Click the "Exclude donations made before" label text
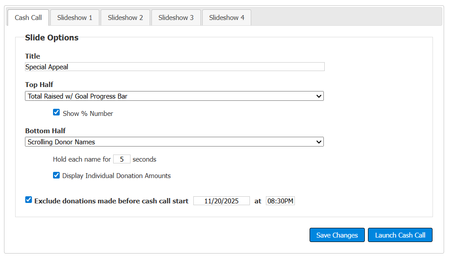The height and width of the screenshot is (258, 449). coord(111,201)
